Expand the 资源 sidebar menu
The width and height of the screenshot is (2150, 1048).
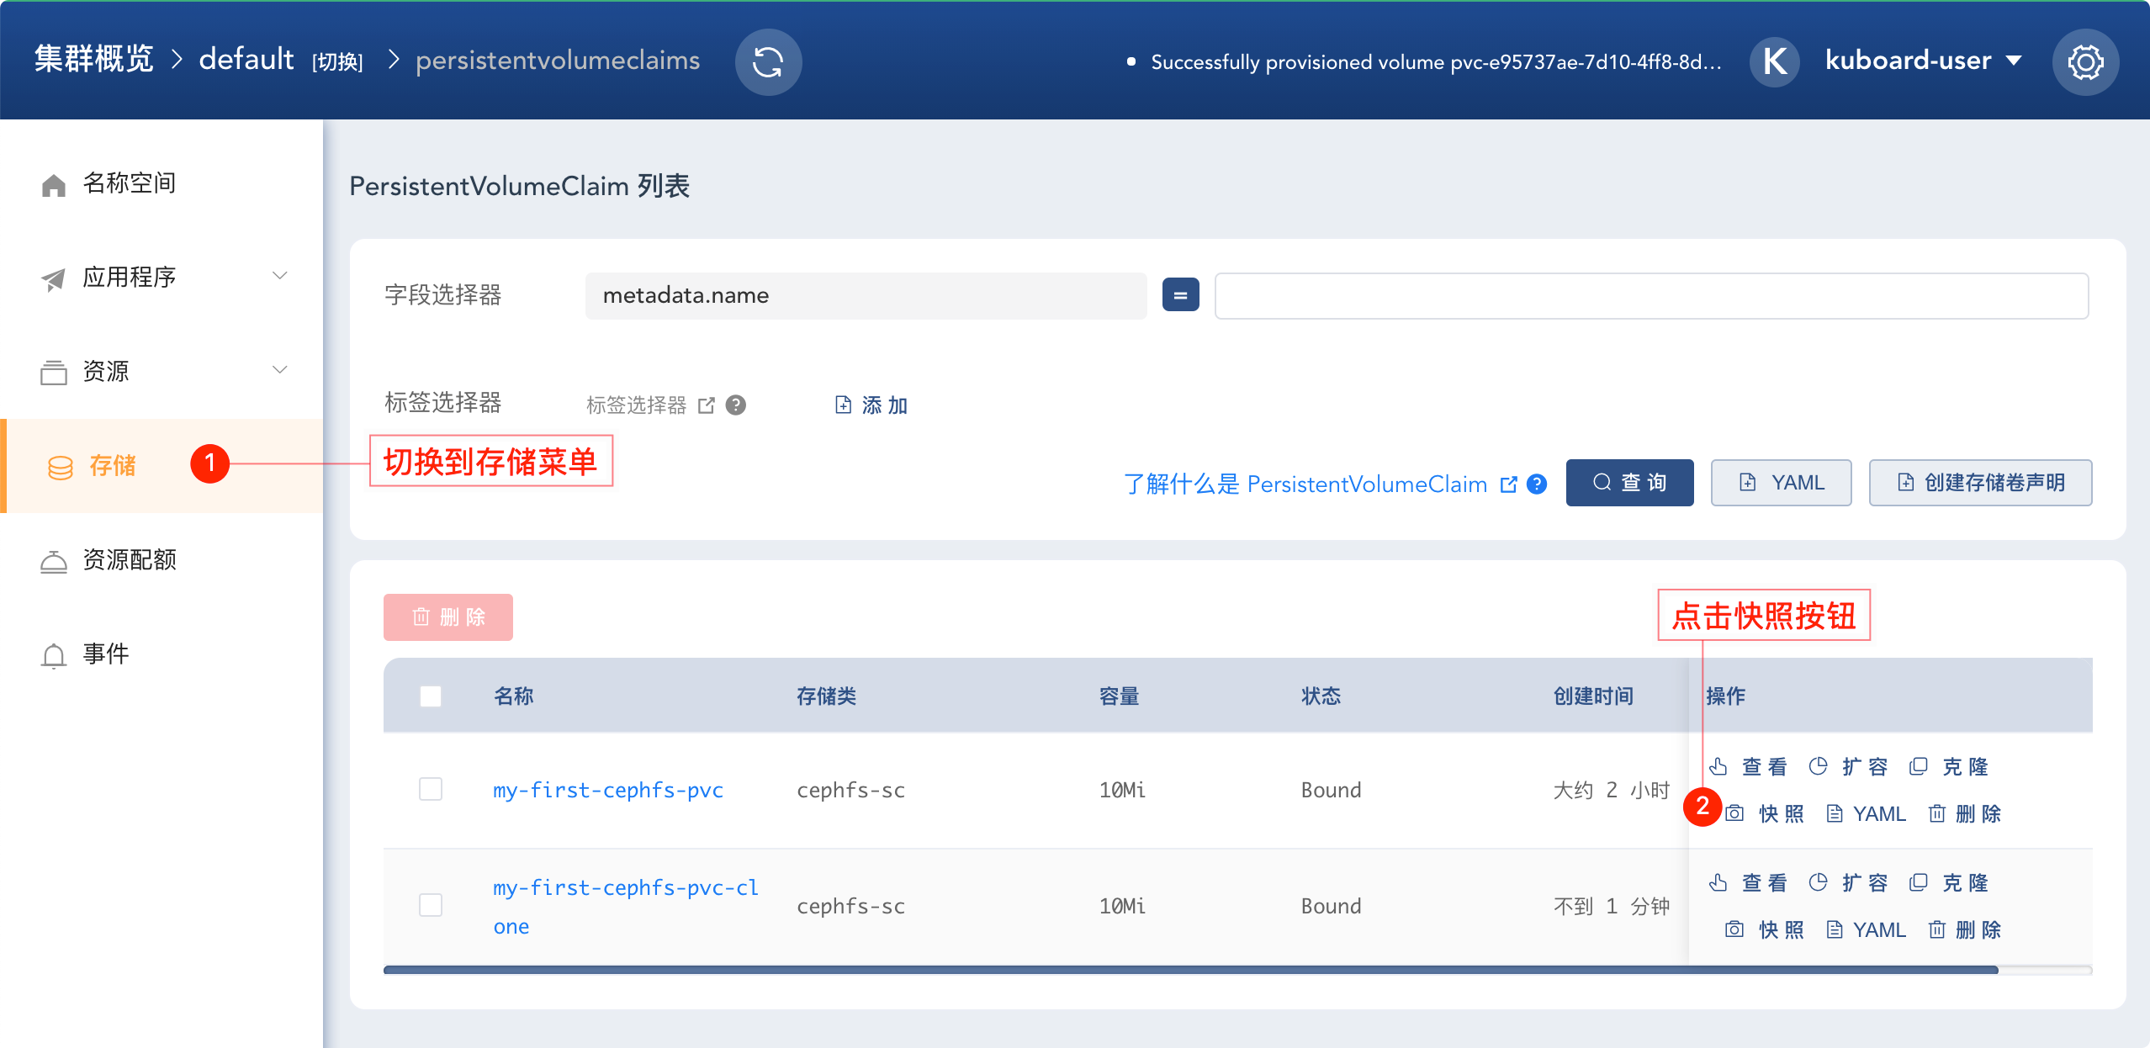pyautogui.click(x=164, y=371)
